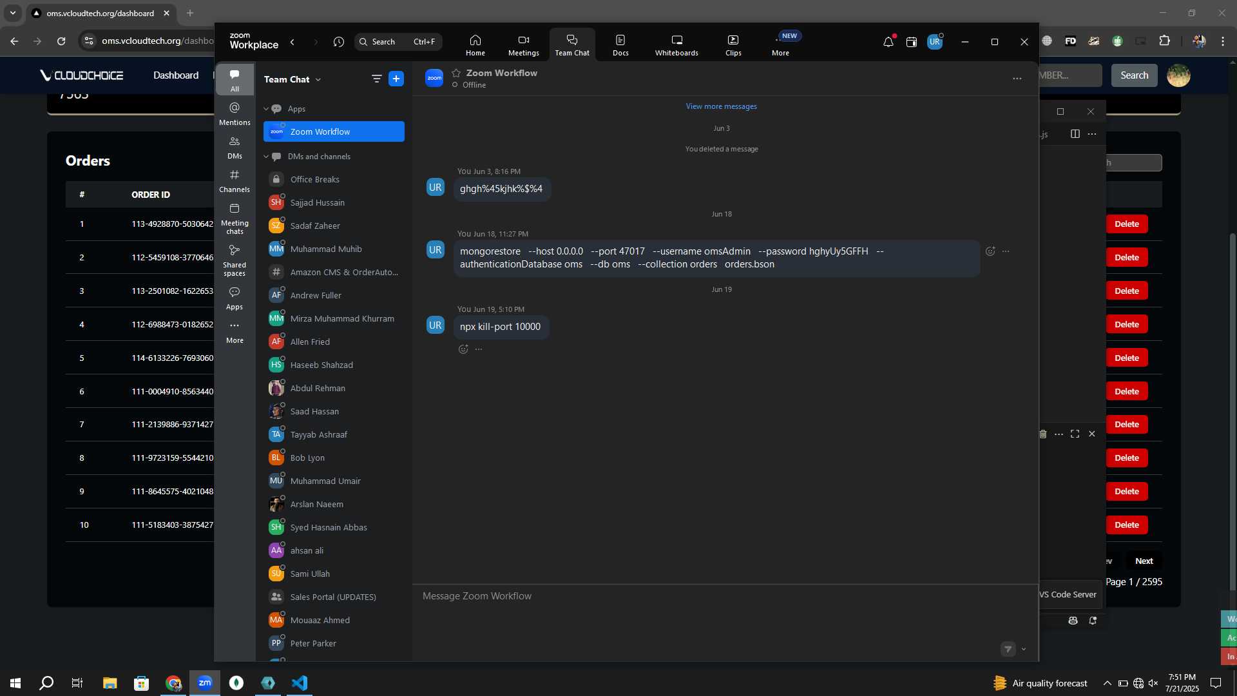Star the Zoom Workflow chat
This screenshot has height=696, width=1237.
(x=456, y=73)
